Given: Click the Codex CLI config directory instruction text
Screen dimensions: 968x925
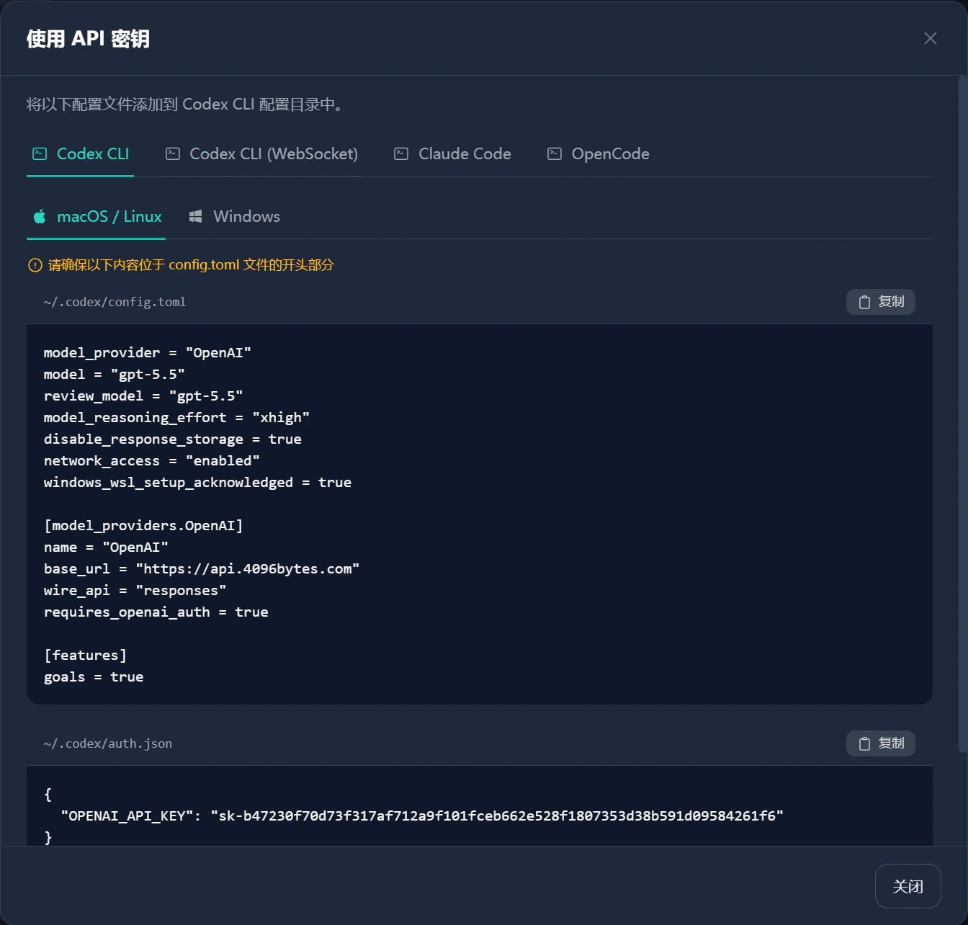Looking at the screenshot, I should pyautogui.click(x=186, y=104).
